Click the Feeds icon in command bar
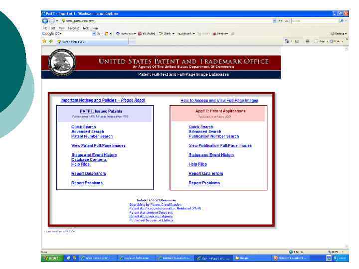This screenshot has width=359, height=269. click(x=297, y=41)
